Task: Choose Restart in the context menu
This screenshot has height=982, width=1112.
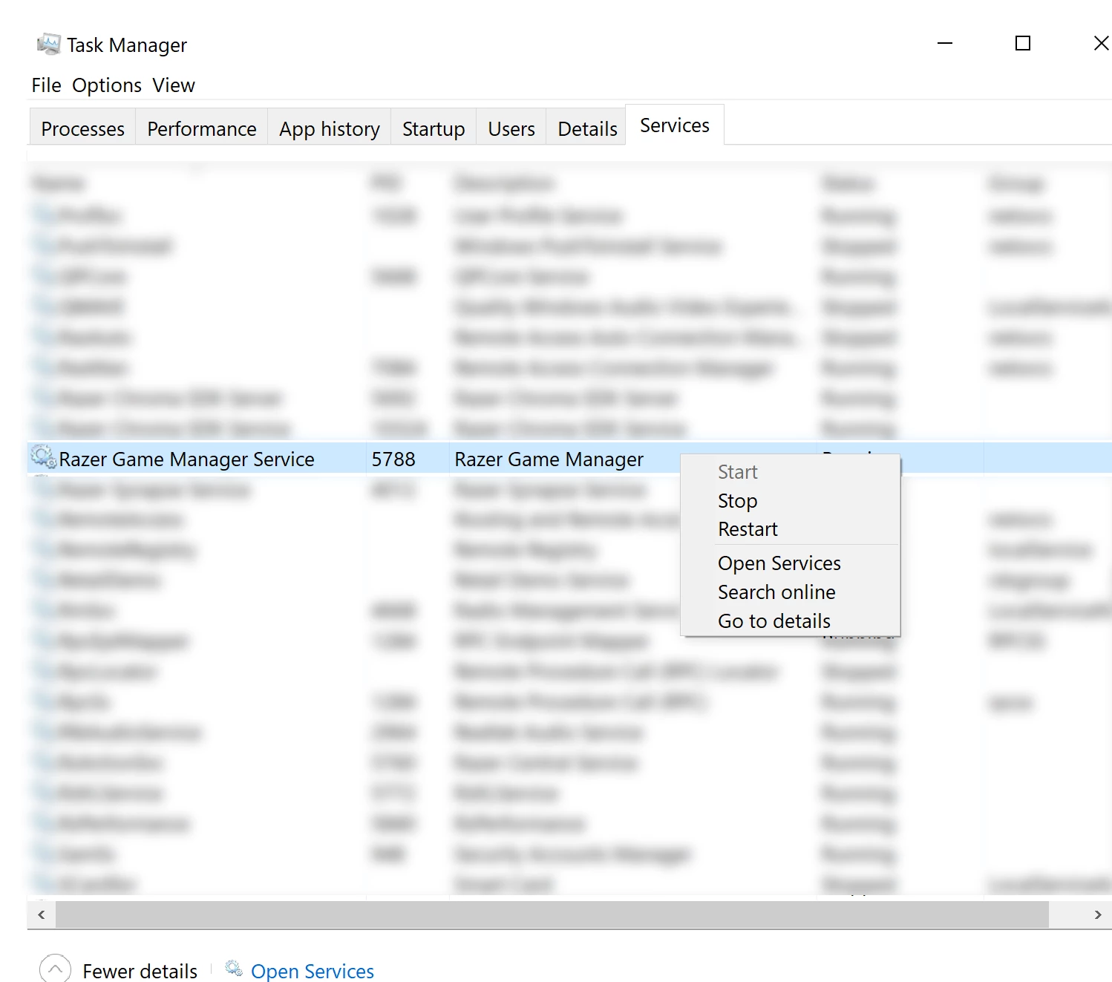Action: point(790,529)
